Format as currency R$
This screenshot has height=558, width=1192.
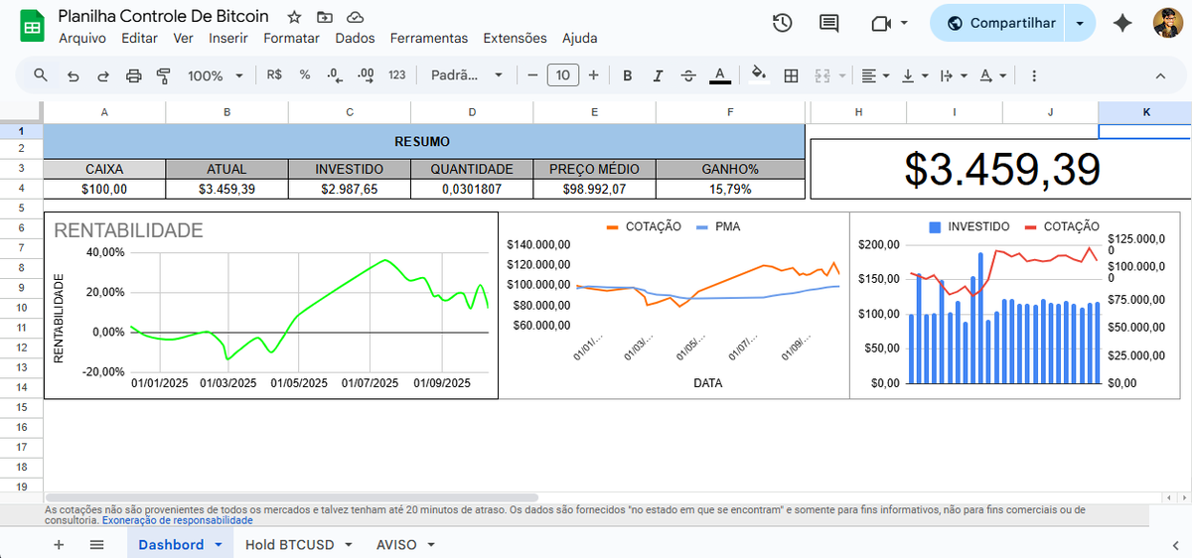(x=275, y=75)
